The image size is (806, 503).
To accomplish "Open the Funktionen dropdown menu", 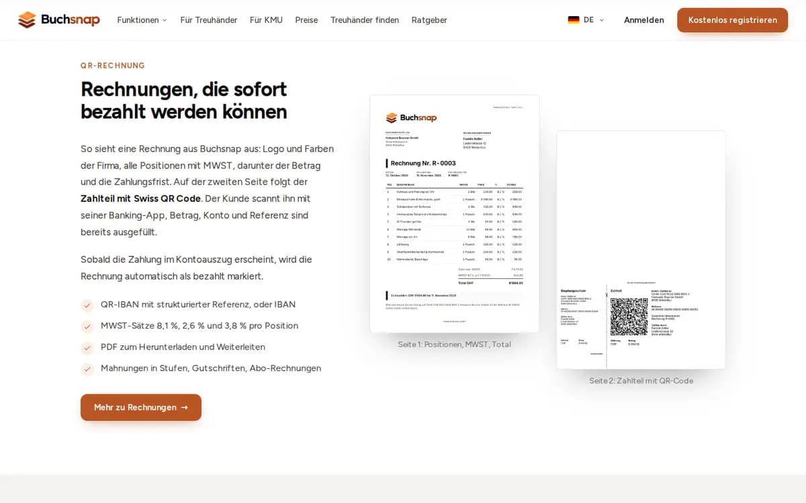I will 142,20.
